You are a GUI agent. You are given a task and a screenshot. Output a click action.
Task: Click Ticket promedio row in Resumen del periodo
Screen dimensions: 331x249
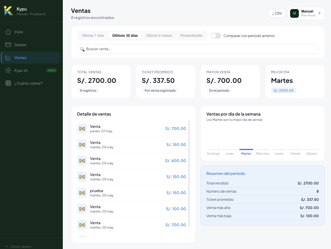262,200
